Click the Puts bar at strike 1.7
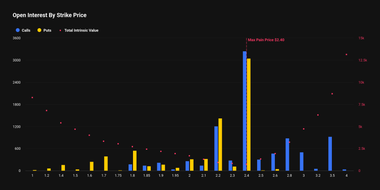The height and width of the screenshot is (190, 380). pos(106,163)
